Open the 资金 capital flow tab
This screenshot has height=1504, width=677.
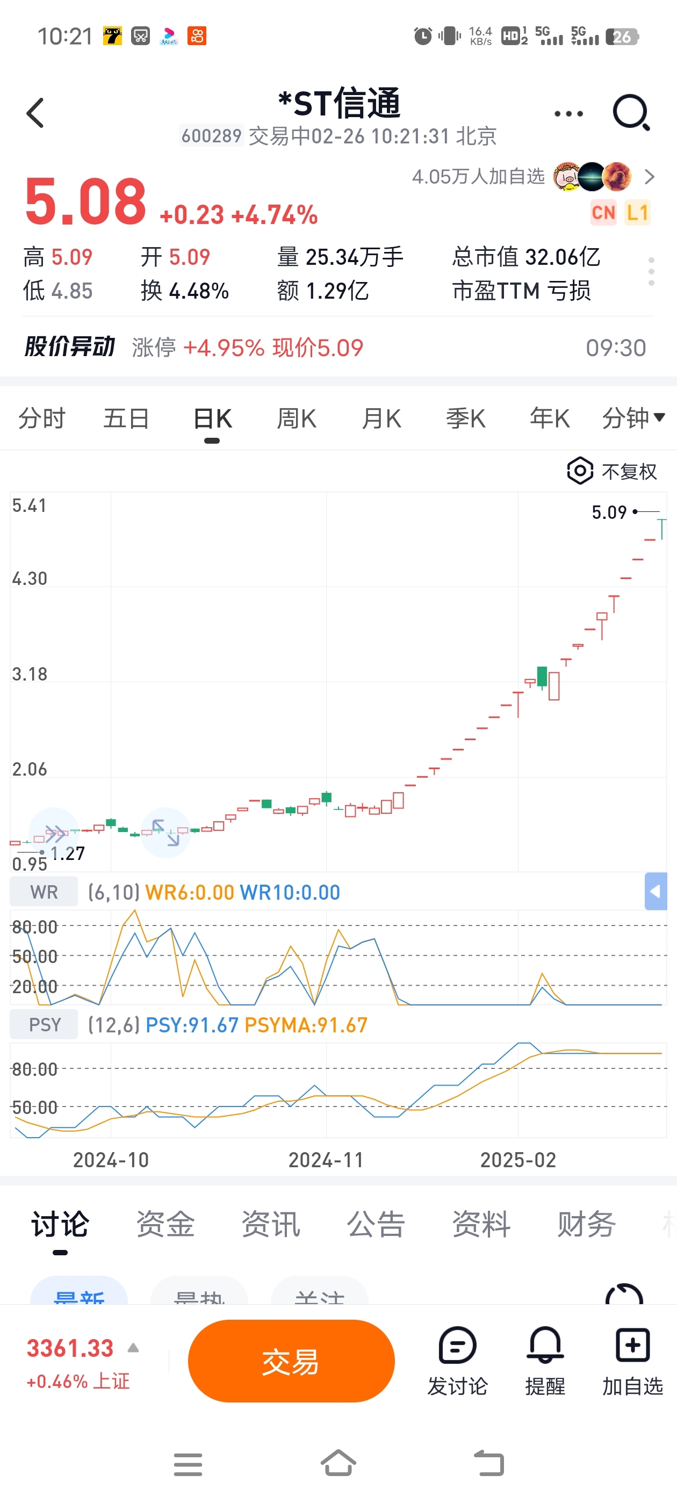[x=165, y=1224]
